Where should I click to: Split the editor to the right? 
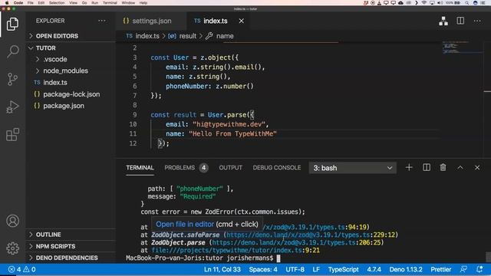coord(460,21)
